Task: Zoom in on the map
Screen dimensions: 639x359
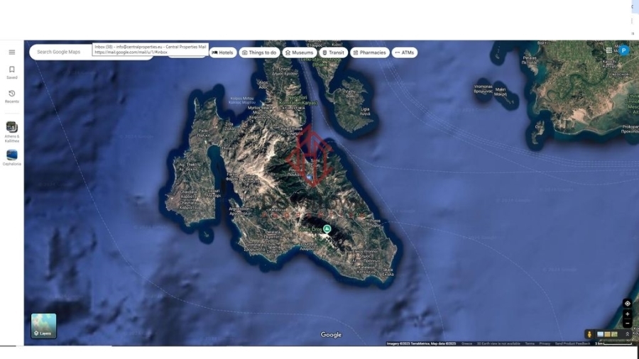Action: tap(627, 314)
